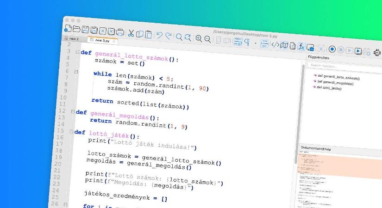
Task: Click the code "megoldás = generál_megoldás()"
Action: tap(139, 164)
